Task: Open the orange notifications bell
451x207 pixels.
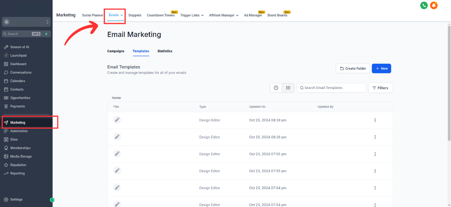Action: tap(434, 5)
